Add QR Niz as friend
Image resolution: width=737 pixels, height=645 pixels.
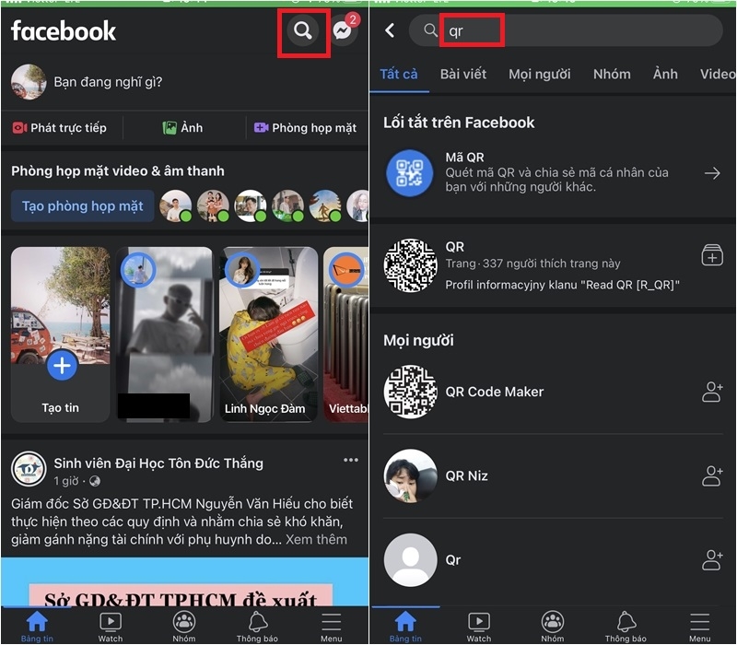click(x=712, y=475)
